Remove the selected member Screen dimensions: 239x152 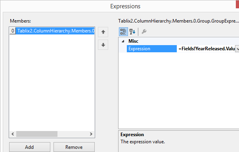click(x=74, y=147)
